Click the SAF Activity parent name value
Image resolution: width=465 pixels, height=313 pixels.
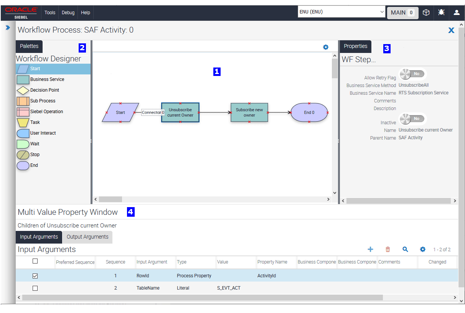point(411,138)
